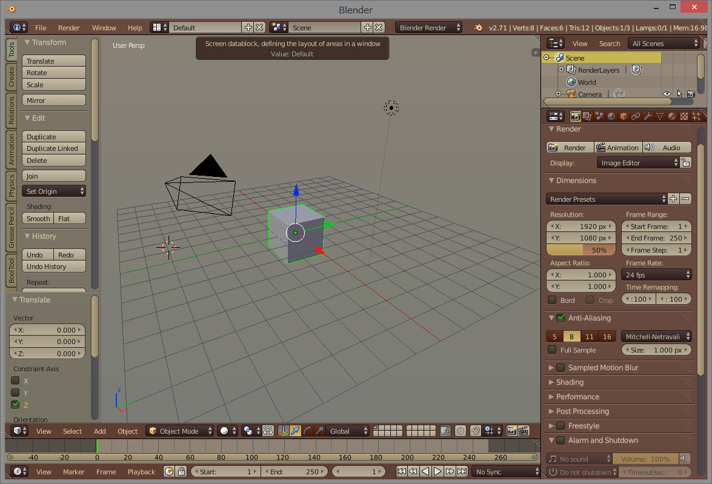Image resolution: width=712 pixels, height=484 pixels.
Task: Open the Render Layers properties tab
Action: [587, 116]
